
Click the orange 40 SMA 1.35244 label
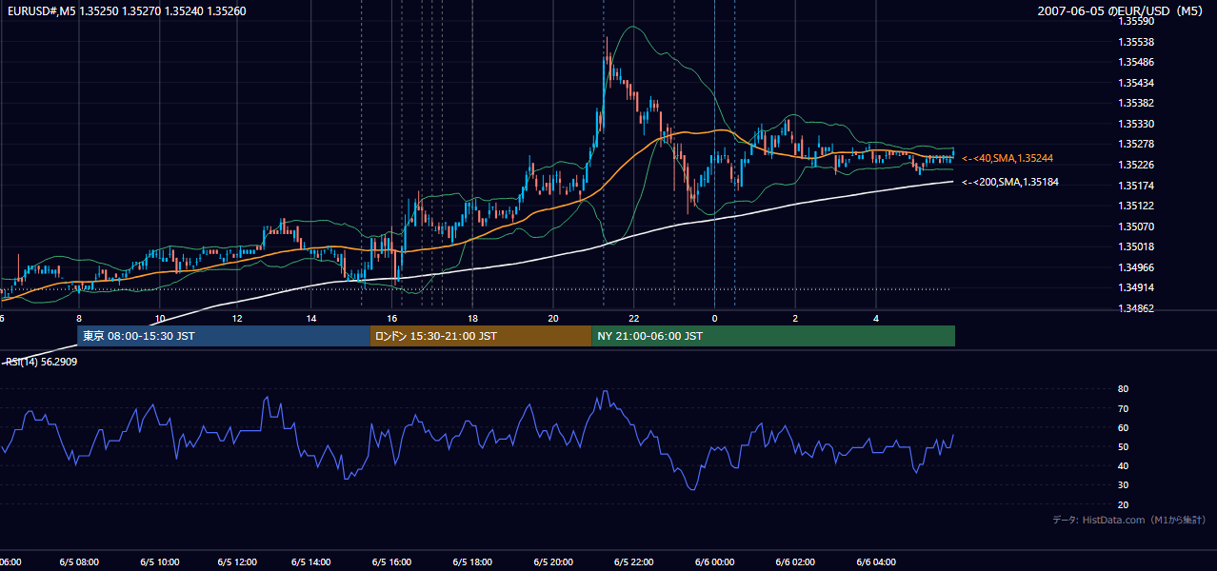point(1007,158)
